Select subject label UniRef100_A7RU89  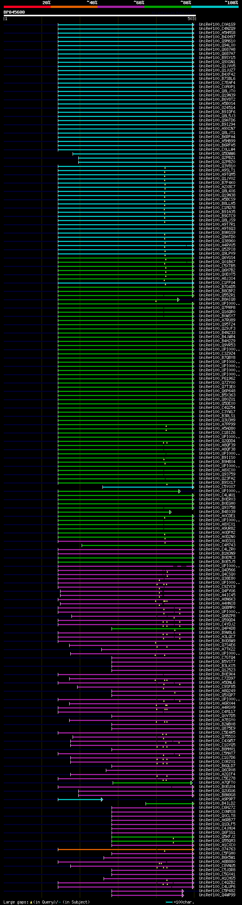[x=217, y=320]
